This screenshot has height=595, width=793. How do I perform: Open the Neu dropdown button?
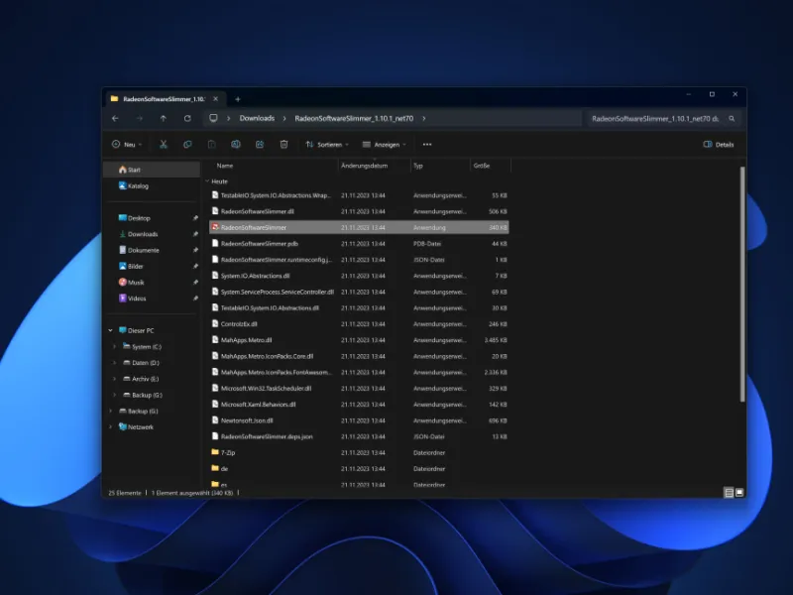coord(127,145)
